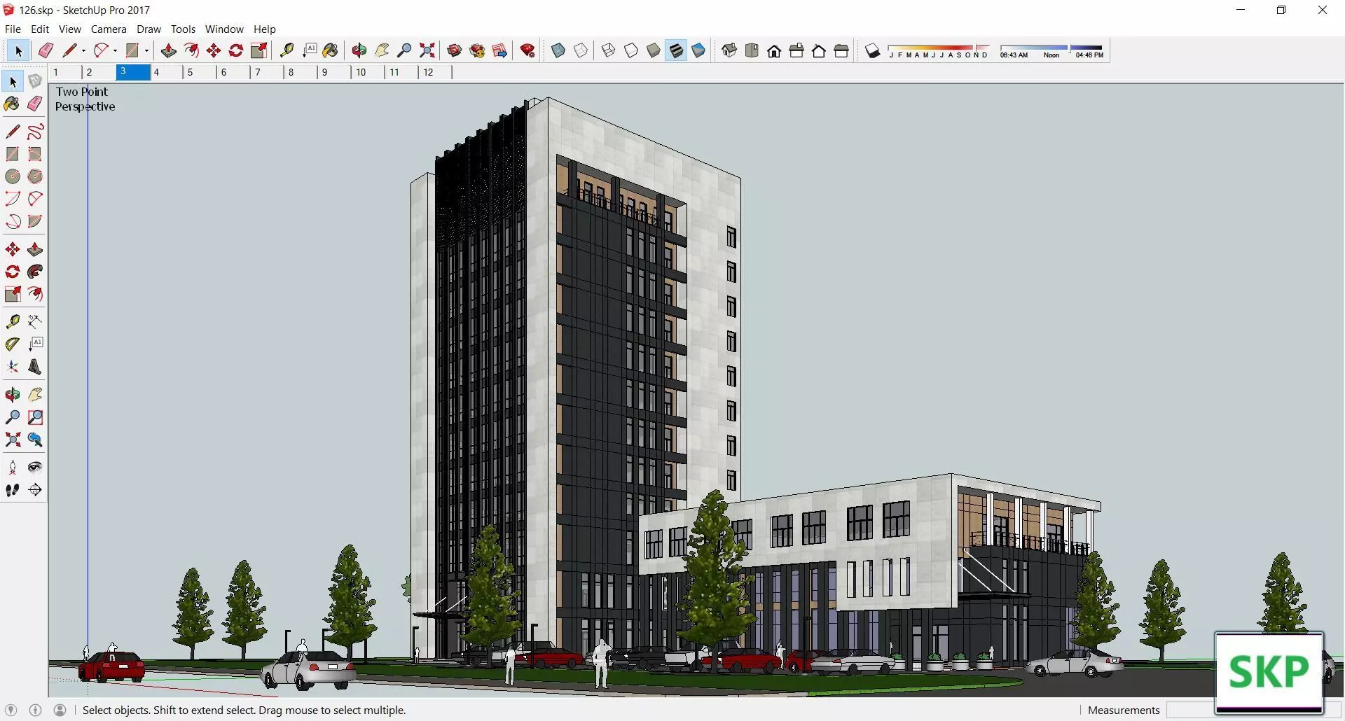The height and width of the screenshot is (721, 1345).
Task: Enable Shaded face style
Action: 654,50
